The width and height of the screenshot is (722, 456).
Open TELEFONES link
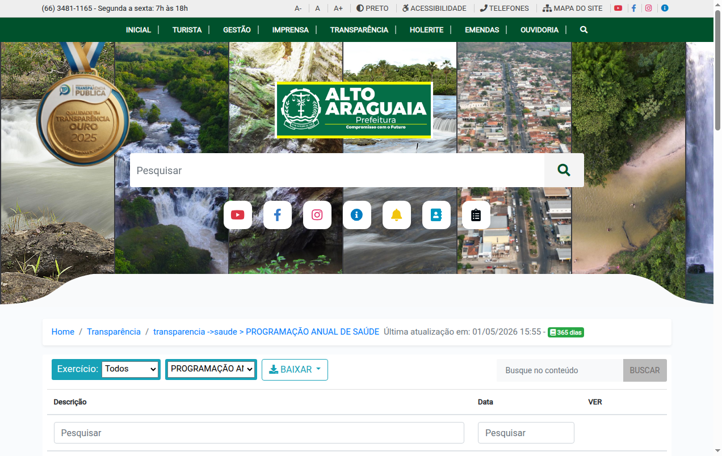505,9
